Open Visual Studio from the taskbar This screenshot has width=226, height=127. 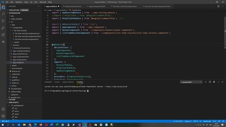(x=79, y=125)
